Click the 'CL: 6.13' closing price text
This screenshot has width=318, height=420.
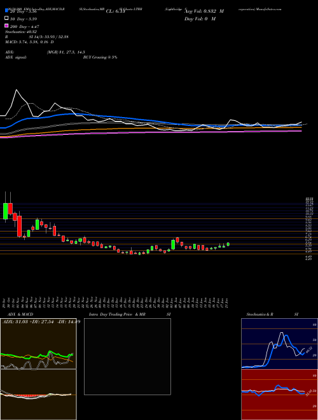(115, 11)
